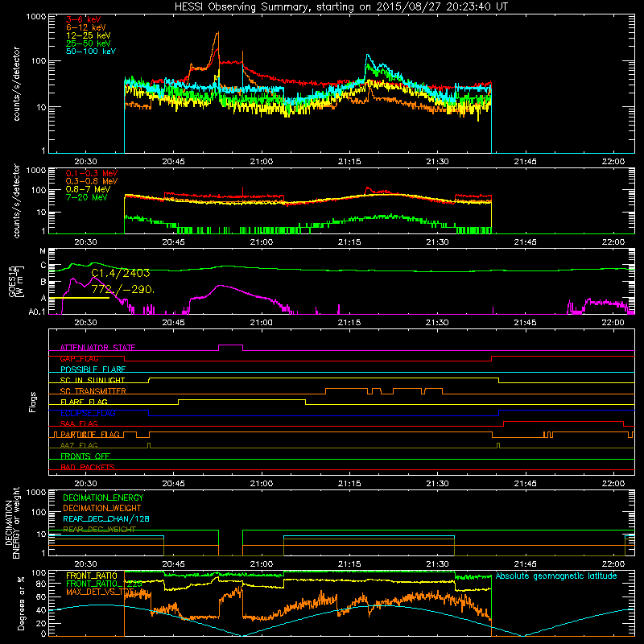Select the yellow 12-25 keV legend label
The image size is (644, 644).
click(x=88, y=35)
